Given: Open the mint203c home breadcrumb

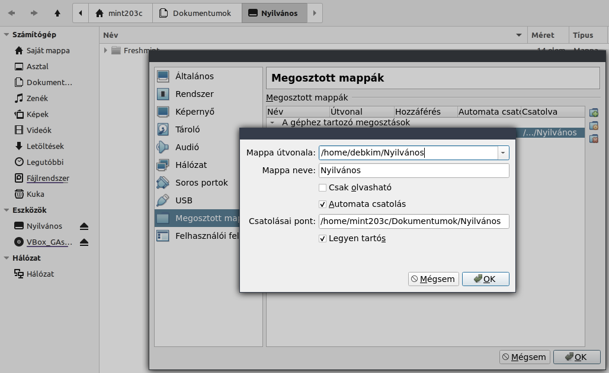Looking at the screenshot, I should [x=120, y=13].
